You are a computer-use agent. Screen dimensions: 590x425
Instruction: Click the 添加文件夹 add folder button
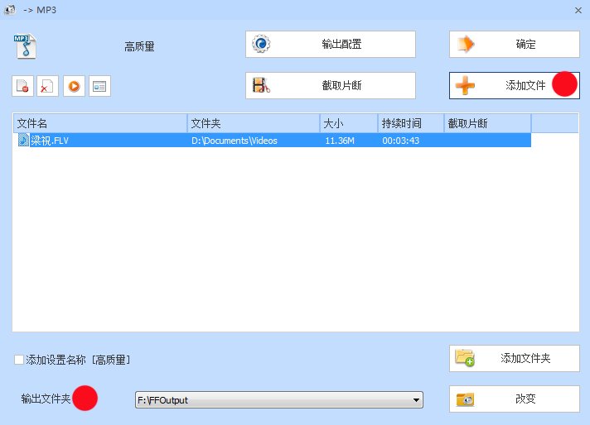(515, 359)
